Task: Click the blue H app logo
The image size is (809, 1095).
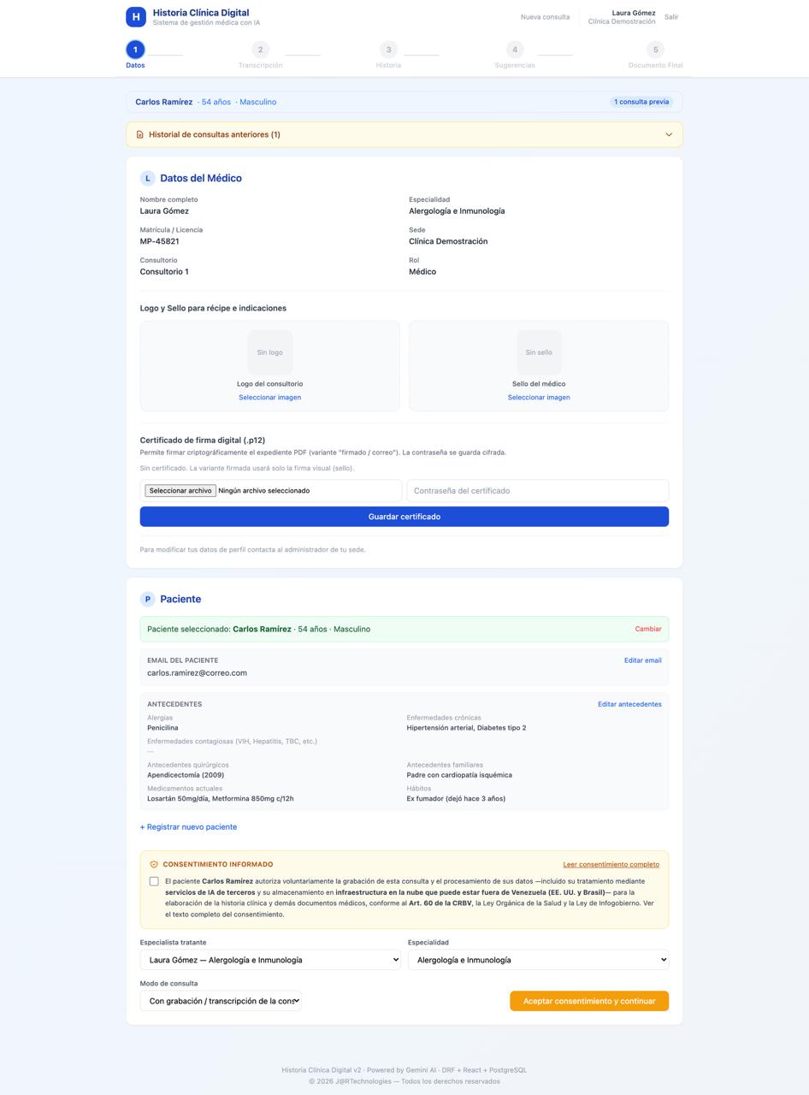Action: click(x=136, y=17)
